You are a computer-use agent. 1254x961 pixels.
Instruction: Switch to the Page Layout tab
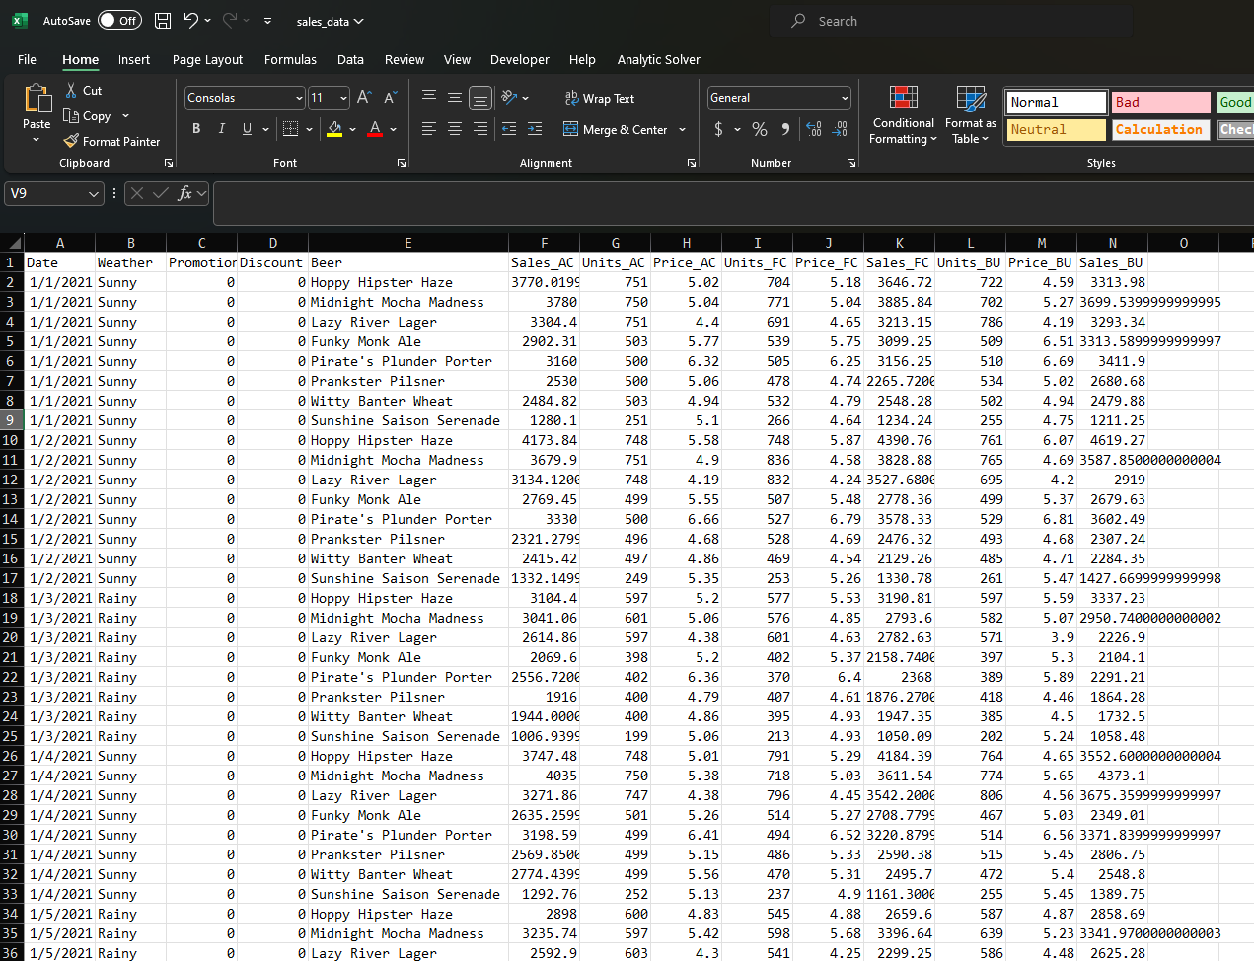tap(207, 59)
